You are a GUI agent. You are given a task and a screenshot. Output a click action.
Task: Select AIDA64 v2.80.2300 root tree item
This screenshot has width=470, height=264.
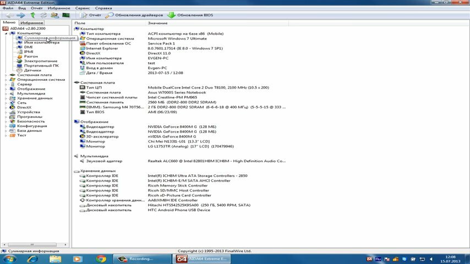tap(28, 29)
